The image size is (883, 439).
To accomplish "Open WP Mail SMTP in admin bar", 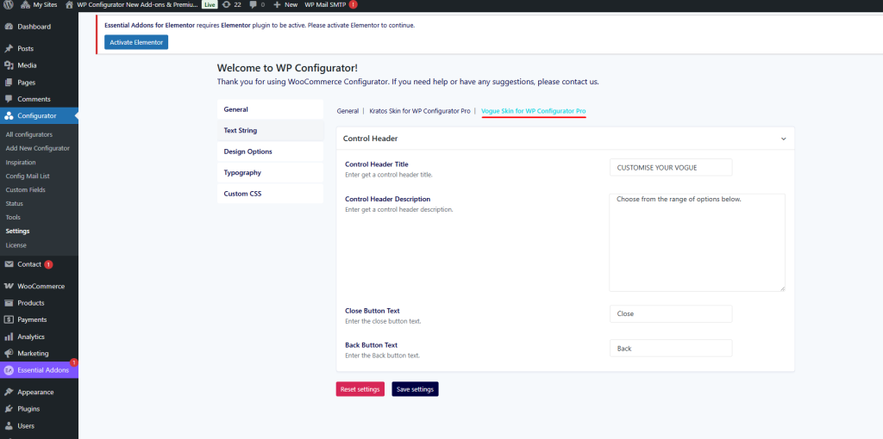I will coord(325,4).
